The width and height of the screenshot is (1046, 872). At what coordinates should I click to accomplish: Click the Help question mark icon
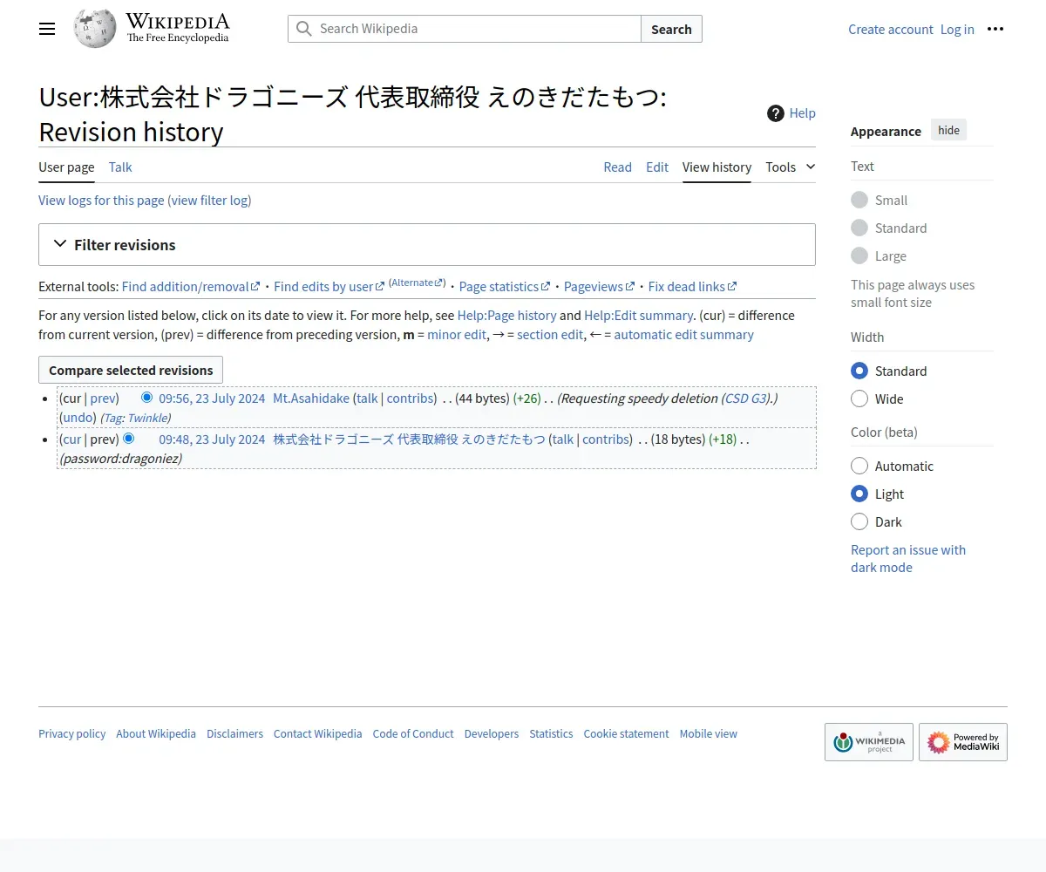(x=776, y=113)
